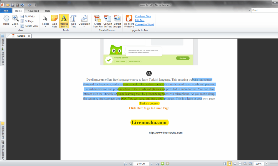
Task: Click Rotate View
Action: 29,26
